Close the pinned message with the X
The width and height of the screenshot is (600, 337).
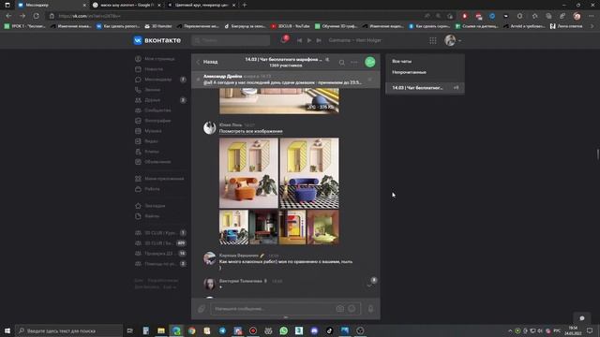(370, 79)
